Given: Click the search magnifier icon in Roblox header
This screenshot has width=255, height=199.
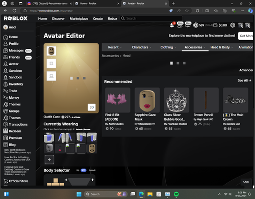Looking at the screenshot, I should click(123, 18).
